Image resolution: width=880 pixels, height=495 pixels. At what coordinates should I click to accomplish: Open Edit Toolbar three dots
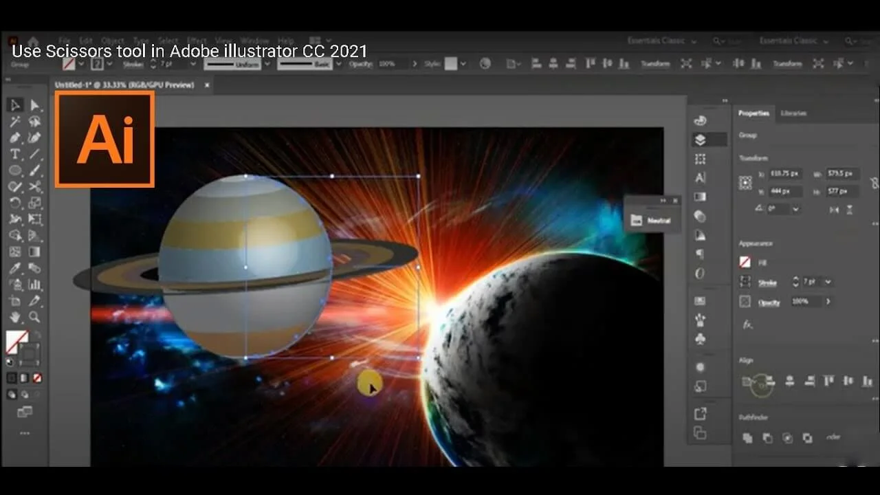click(25, 434)
